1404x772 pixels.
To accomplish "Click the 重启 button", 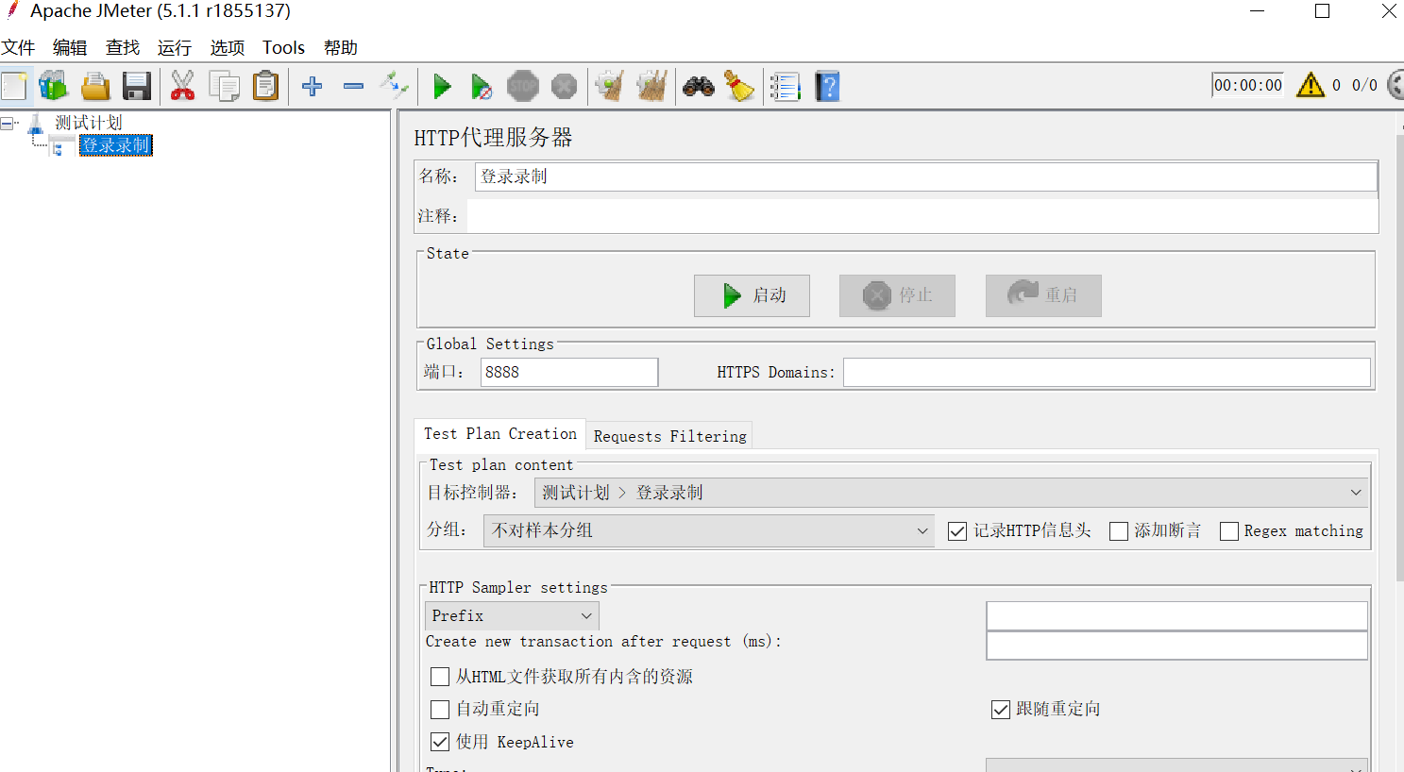I will (1043, 295).
